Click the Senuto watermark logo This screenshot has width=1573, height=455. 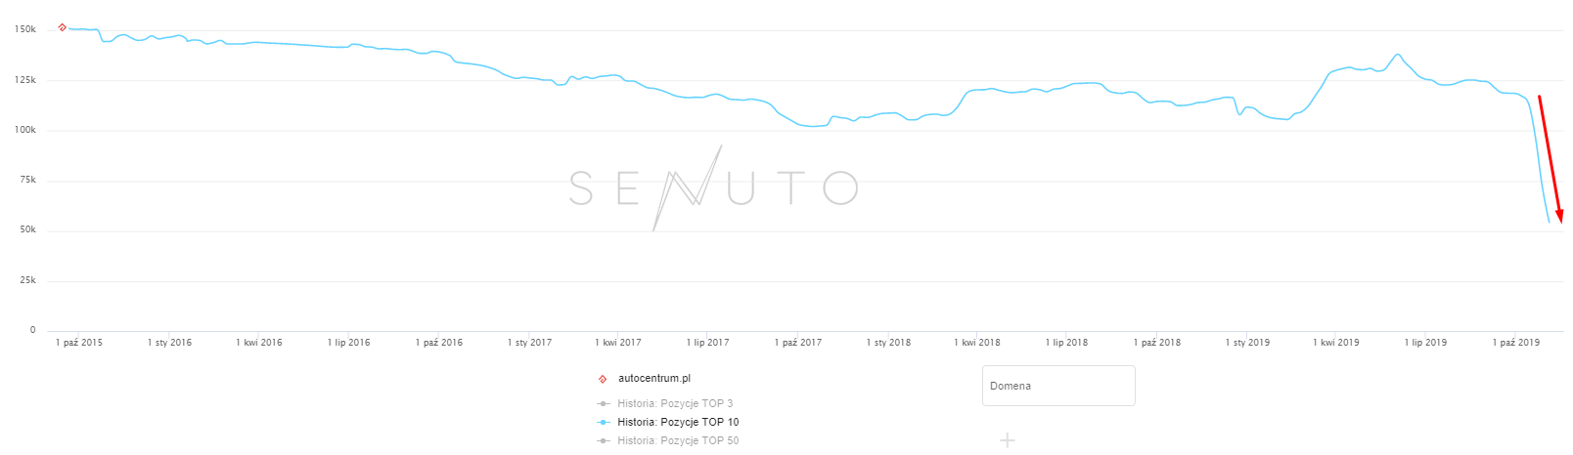click(x=713, y=187)
